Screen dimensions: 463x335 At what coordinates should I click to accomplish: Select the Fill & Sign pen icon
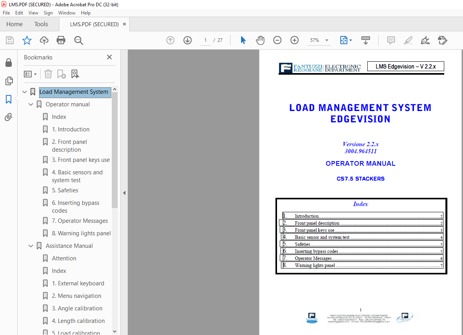click(x=425, y=40)
